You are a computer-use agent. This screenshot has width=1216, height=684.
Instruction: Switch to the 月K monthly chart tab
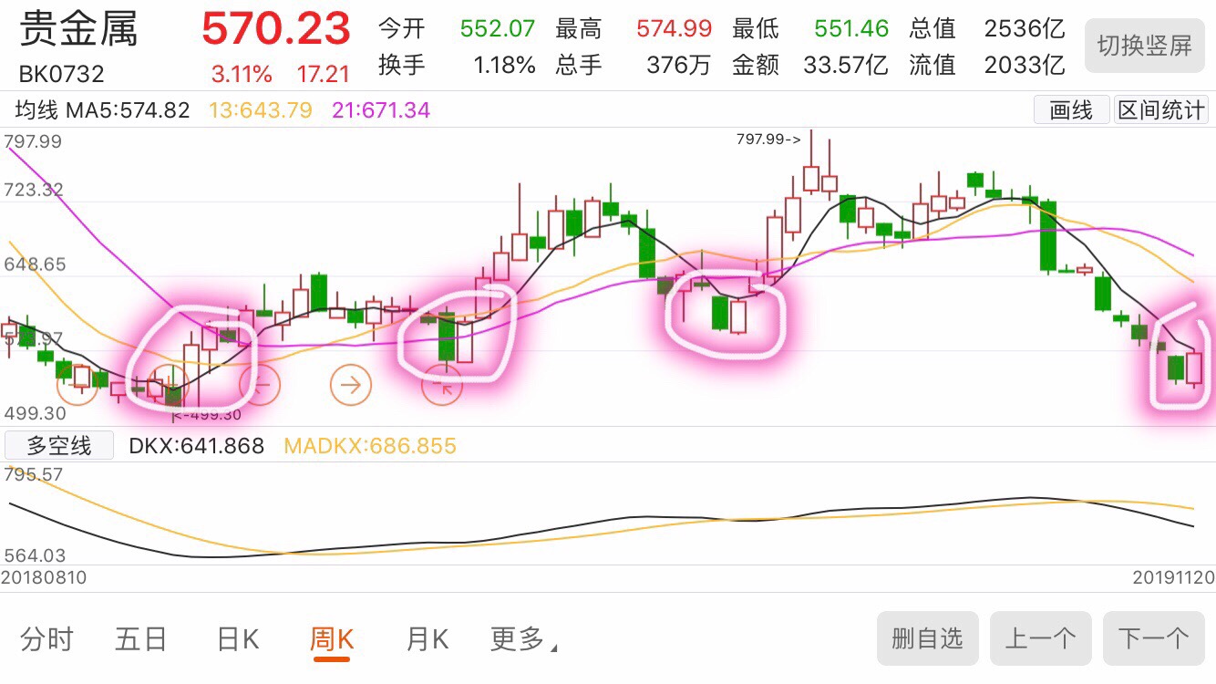[425, 639]
